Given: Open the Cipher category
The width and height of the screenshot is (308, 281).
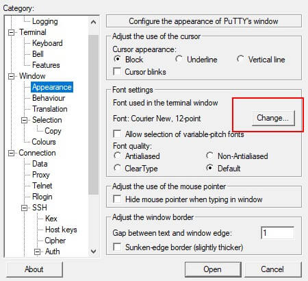Looking at the screenshot, I should click(x=55, y=241).
